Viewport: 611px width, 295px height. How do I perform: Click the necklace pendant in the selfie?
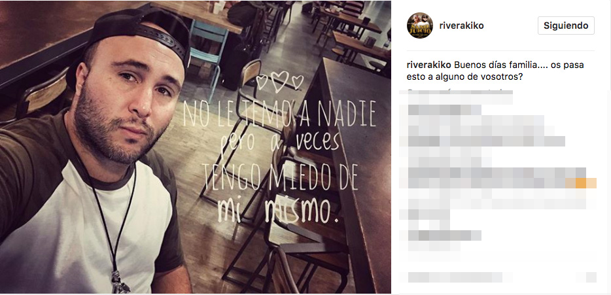pyautogui.click(x=120, y=283)
